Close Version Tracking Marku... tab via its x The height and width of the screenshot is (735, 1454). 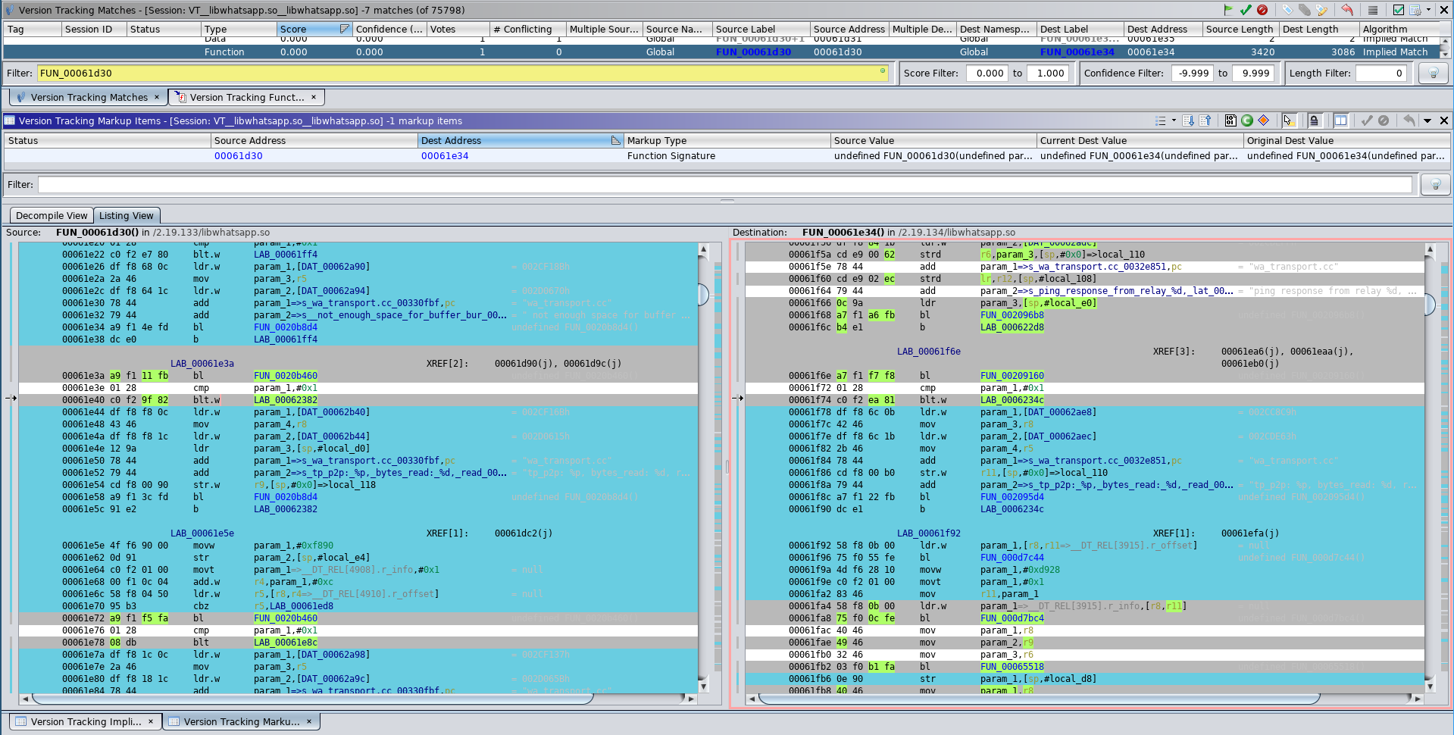tap(309, 721)
